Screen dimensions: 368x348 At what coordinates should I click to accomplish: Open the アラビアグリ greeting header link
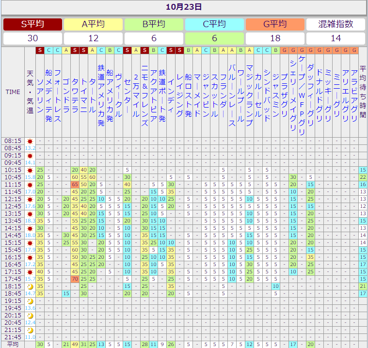(354, 92)
